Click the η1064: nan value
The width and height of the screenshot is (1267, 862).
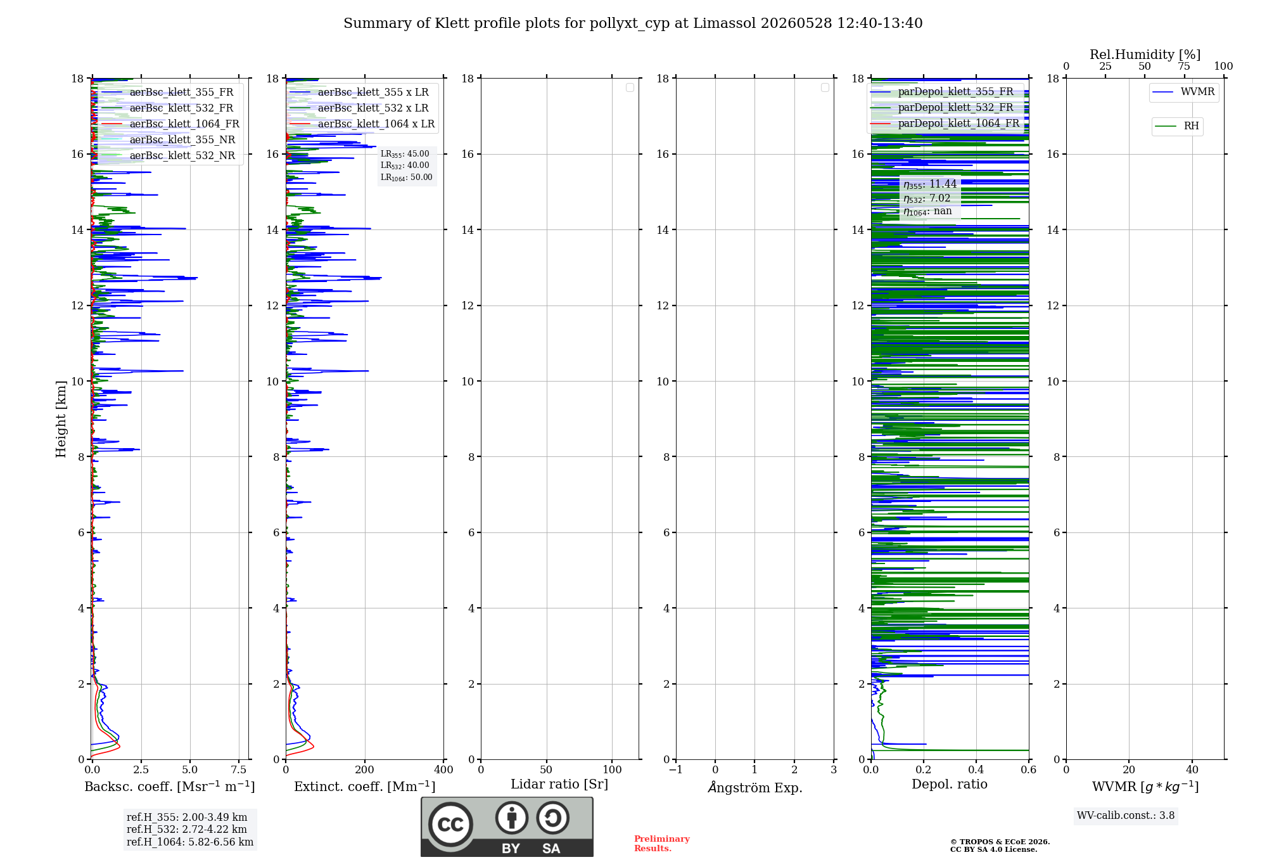tap(927, 212)
